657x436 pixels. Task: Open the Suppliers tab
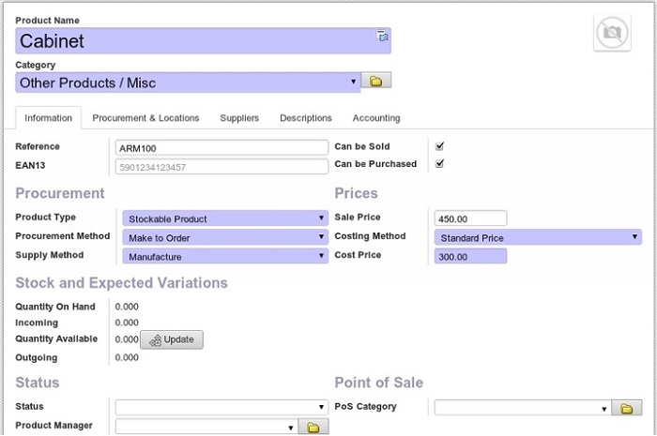[x=239, y=118]
